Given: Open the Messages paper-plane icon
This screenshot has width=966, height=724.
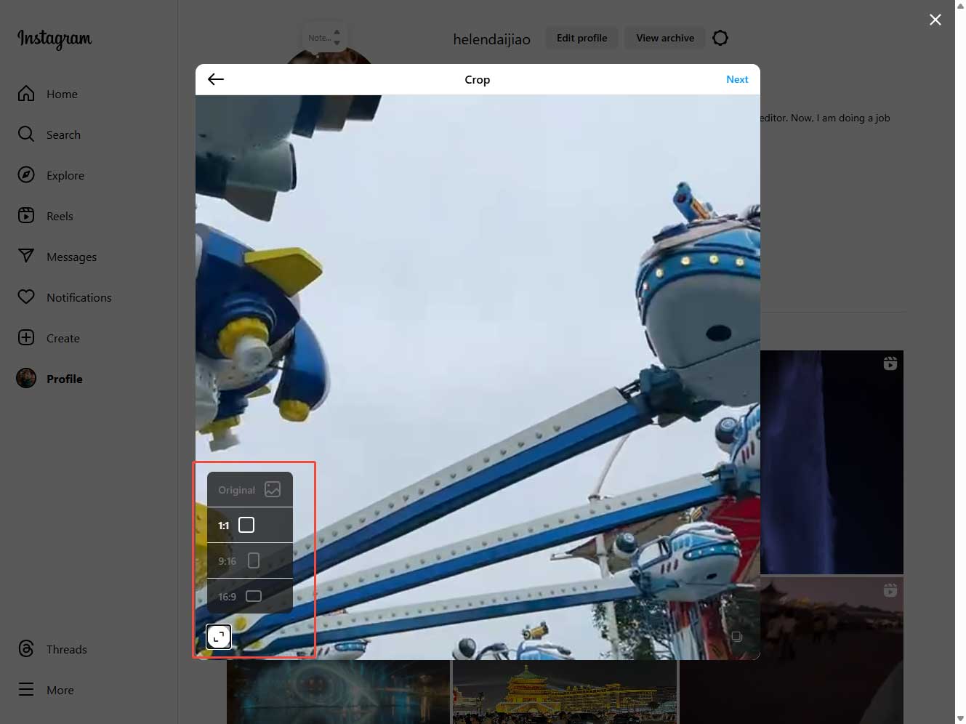Looking at the screenshot, I should tap(26, 256).
